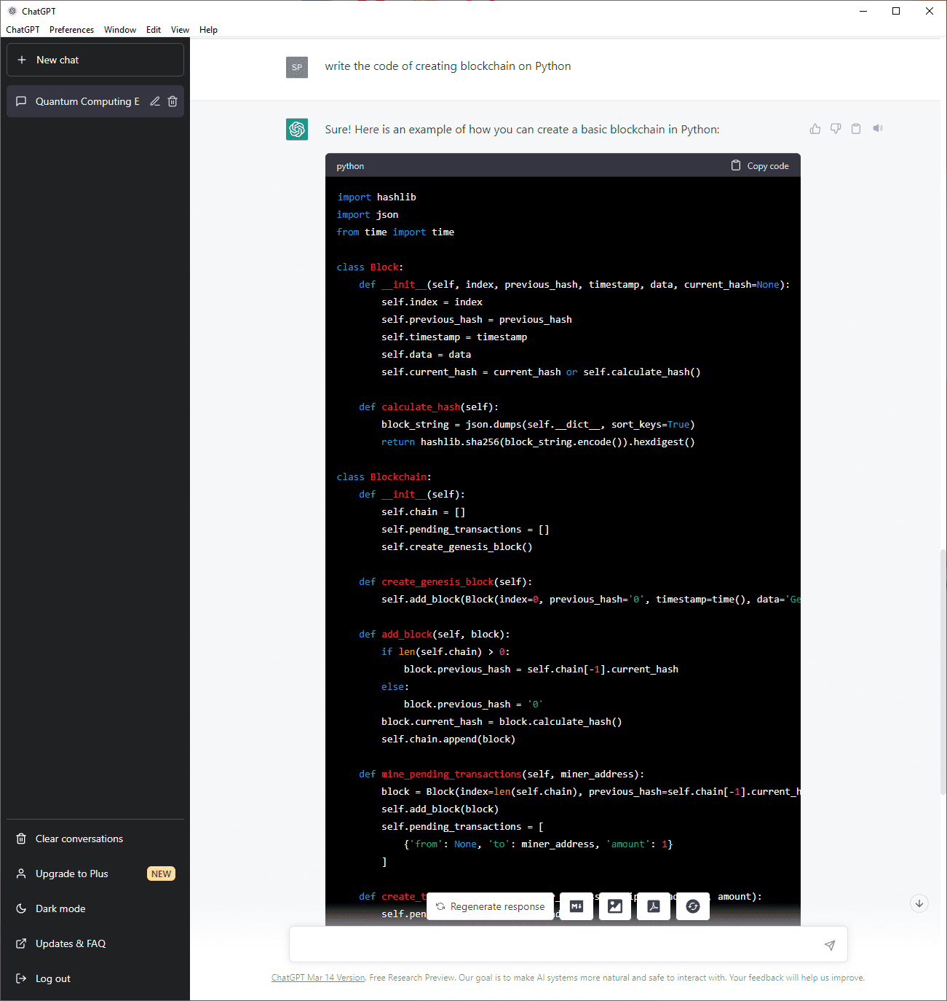Open the Quantum Computing conversation
The image size is (947, 1001).
(x=87, y=101)
